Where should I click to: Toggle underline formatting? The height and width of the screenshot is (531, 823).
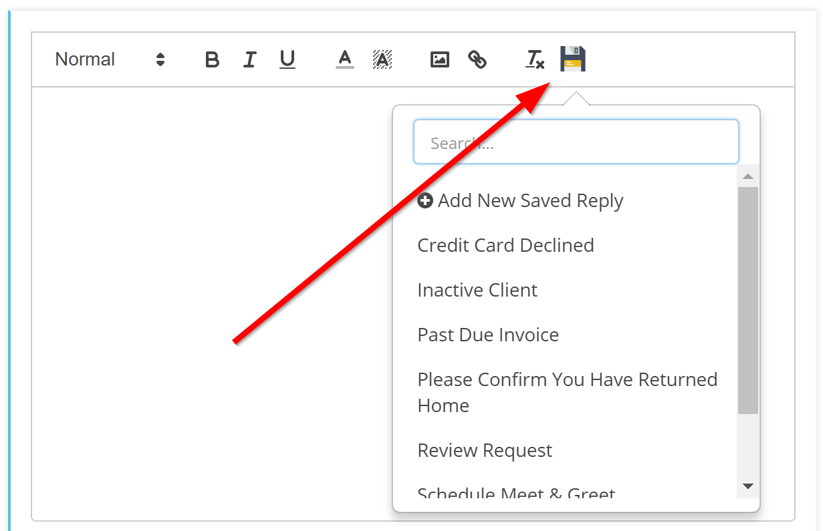287,59
